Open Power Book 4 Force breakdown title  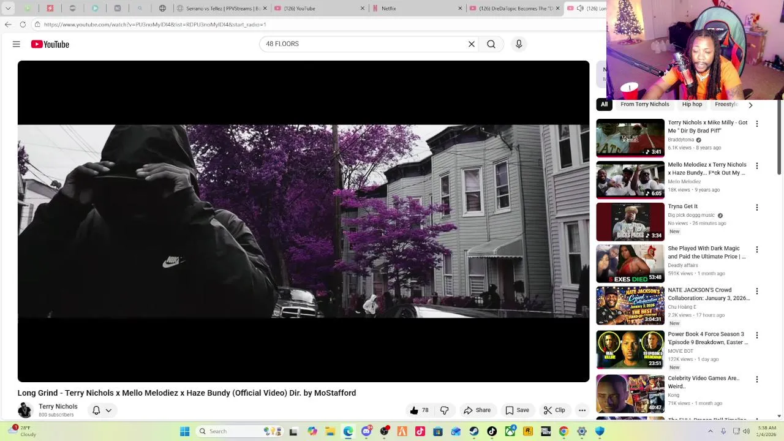(x=708, y=338)
